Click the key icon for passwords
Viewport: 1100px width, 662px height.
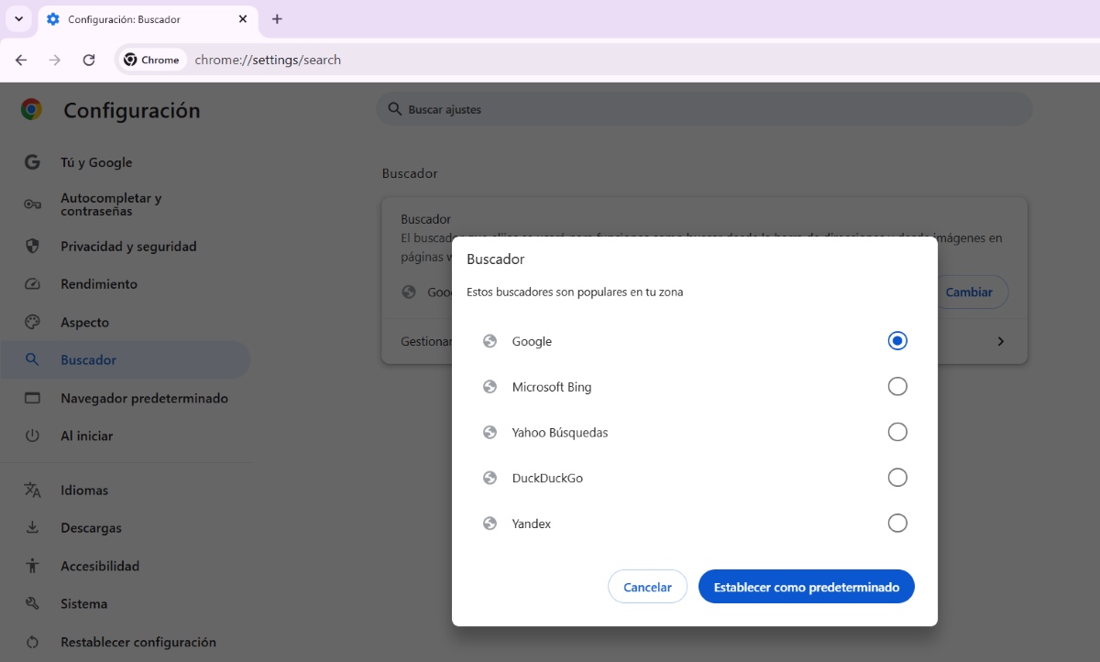pyautogui.click(x=32, y=204)
